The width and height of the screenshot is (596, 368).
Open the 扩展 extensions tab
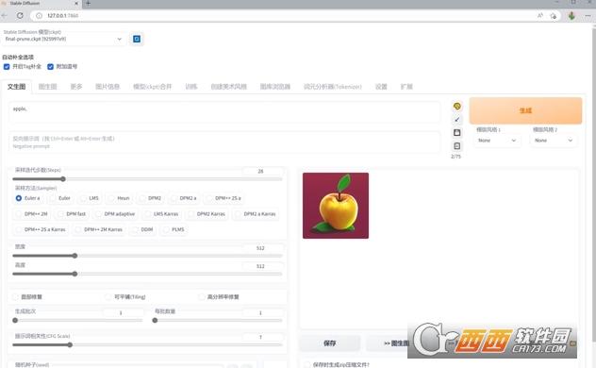(x=406, y=87)
